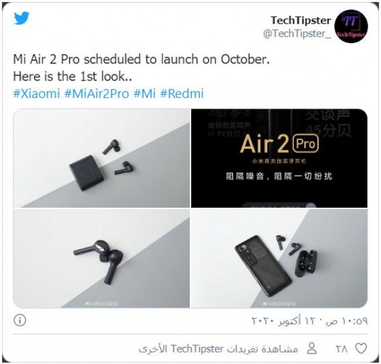
Task: Open the TechTipster profile avatar
Action: tap(351, 26)
